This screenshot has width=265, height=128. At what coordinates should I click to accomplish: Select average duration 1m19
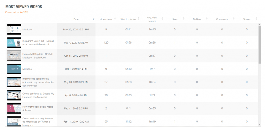coord(152,122)
